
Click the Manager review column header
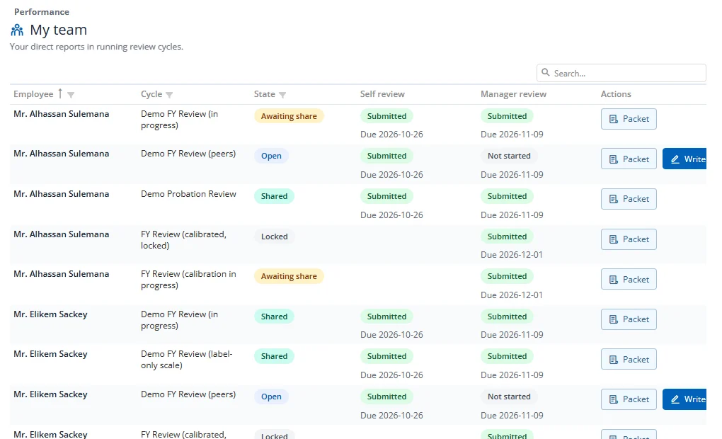coord(513,94)
